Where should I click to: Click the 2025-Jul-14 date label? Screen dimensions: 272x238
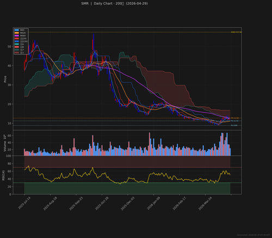(24, 203)
